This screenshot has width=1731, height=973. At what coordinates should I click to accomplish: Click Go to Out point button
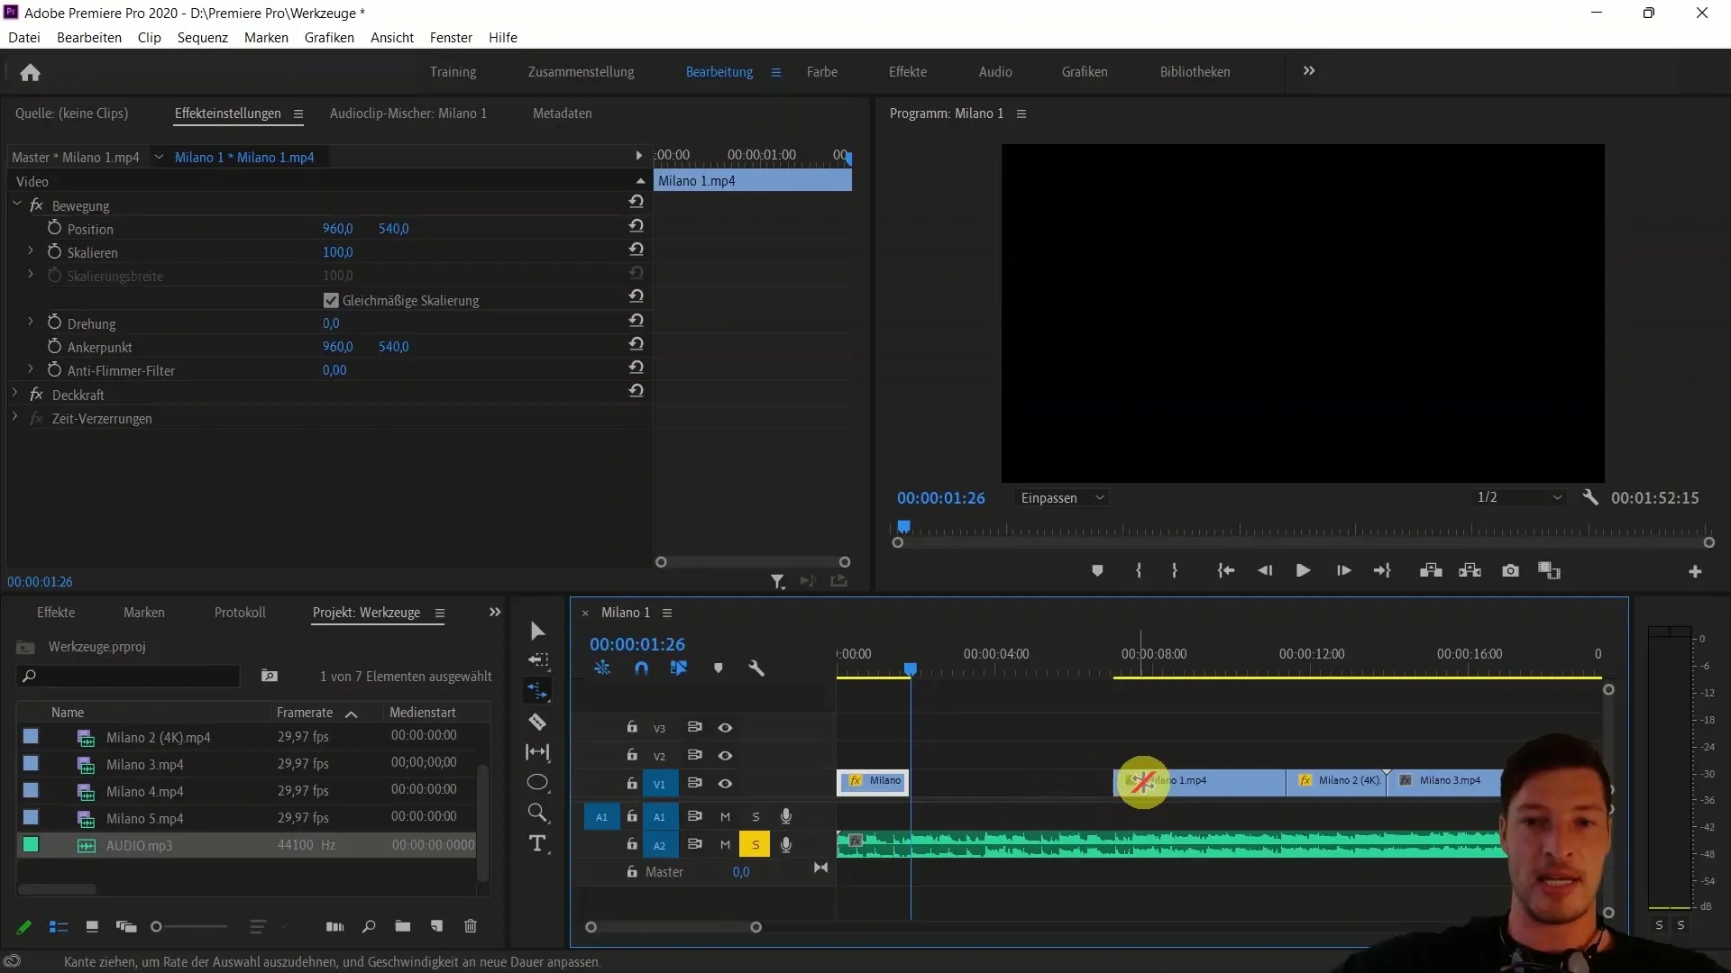click(x=1382, y=571)
